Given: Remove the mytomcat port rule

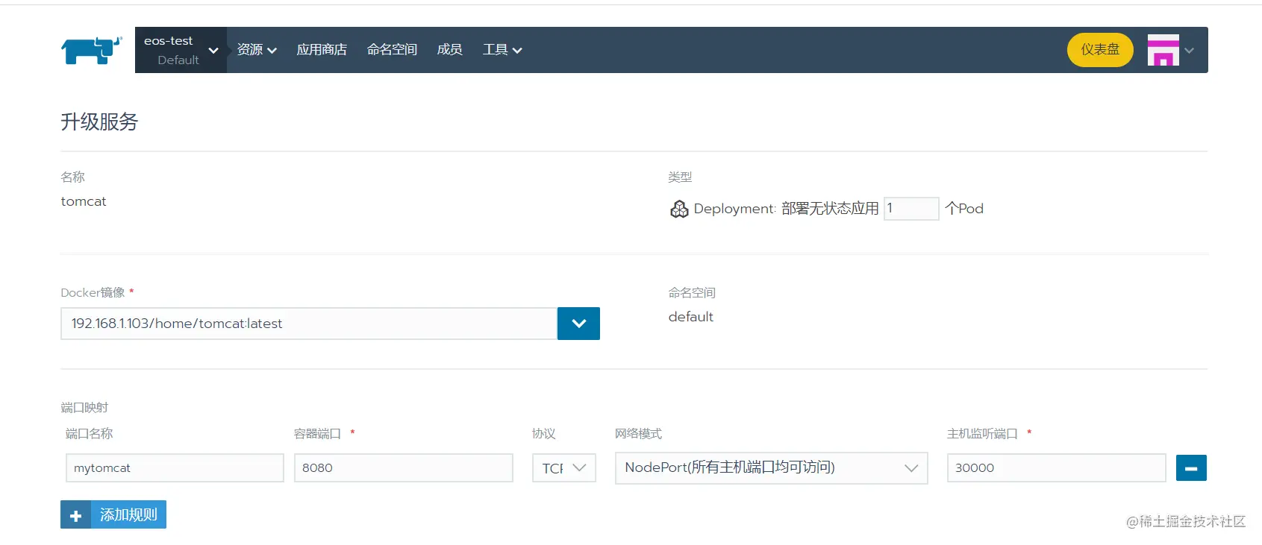Looking at the screenshot, I should tap(1191, 468).
